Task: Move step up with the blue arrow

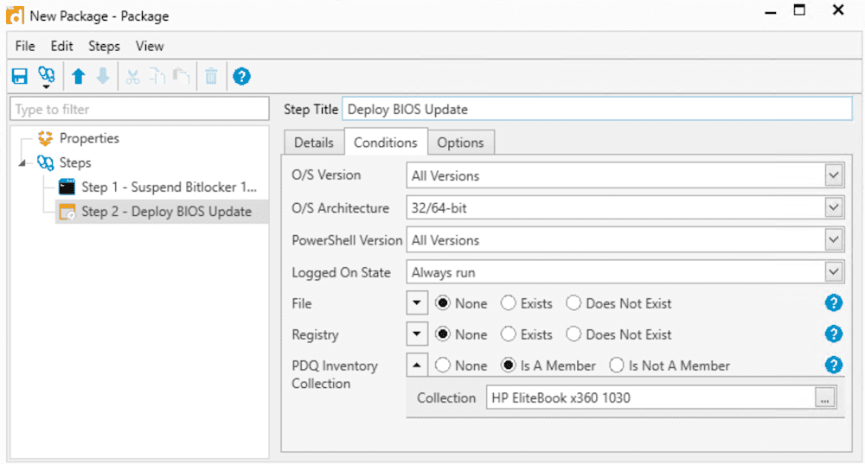Action: pyautogui.click(x=79, y=76)
